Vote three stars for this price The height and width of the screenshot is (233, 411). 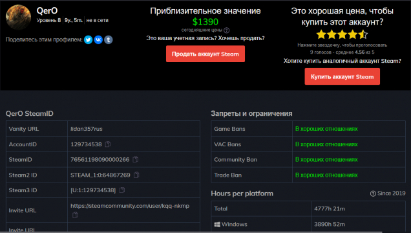point(342,34)
